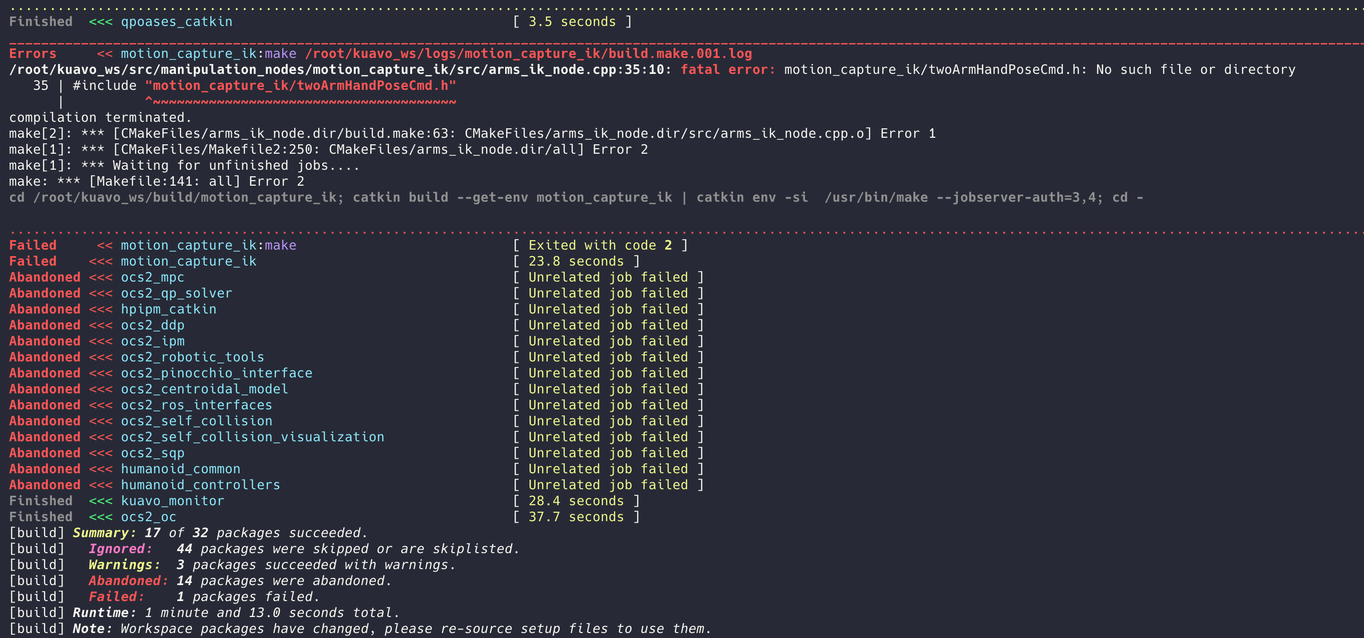Click the ocs2_self_collision_visualization package name

[253, 437]
